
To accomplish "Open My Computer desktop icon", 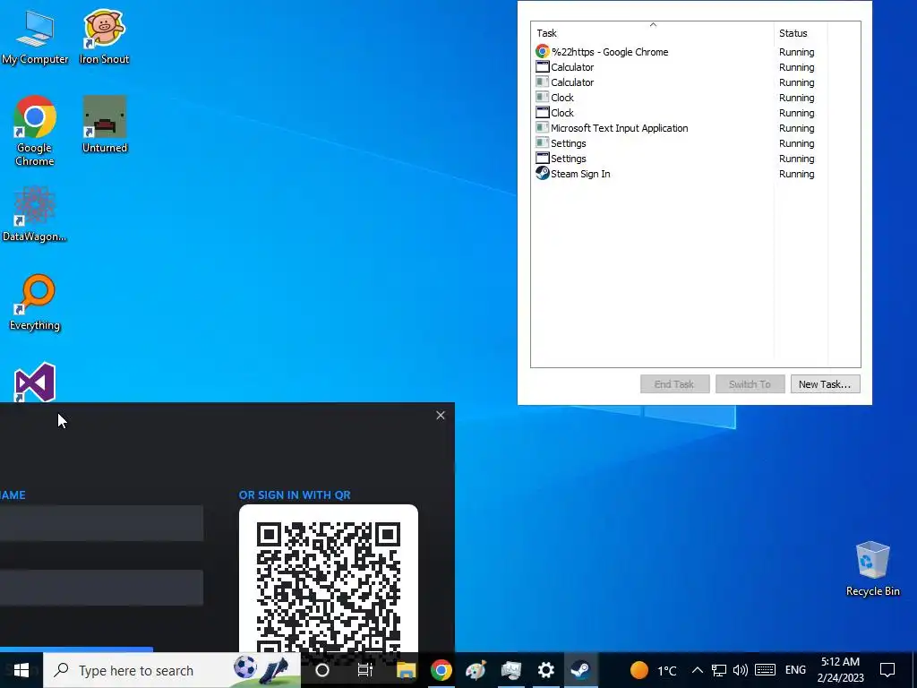I will (x=35, y=36).
